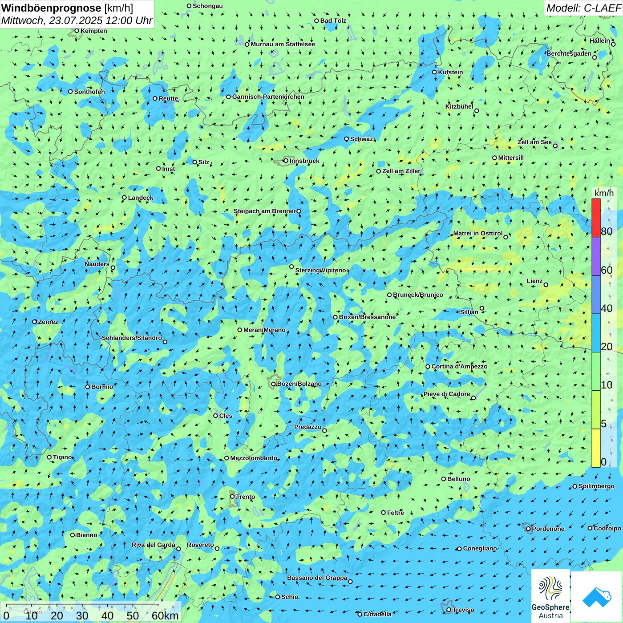Click the Pordenone city marker
This screenshot has width=623, height=623.
(x=529, y=529)
